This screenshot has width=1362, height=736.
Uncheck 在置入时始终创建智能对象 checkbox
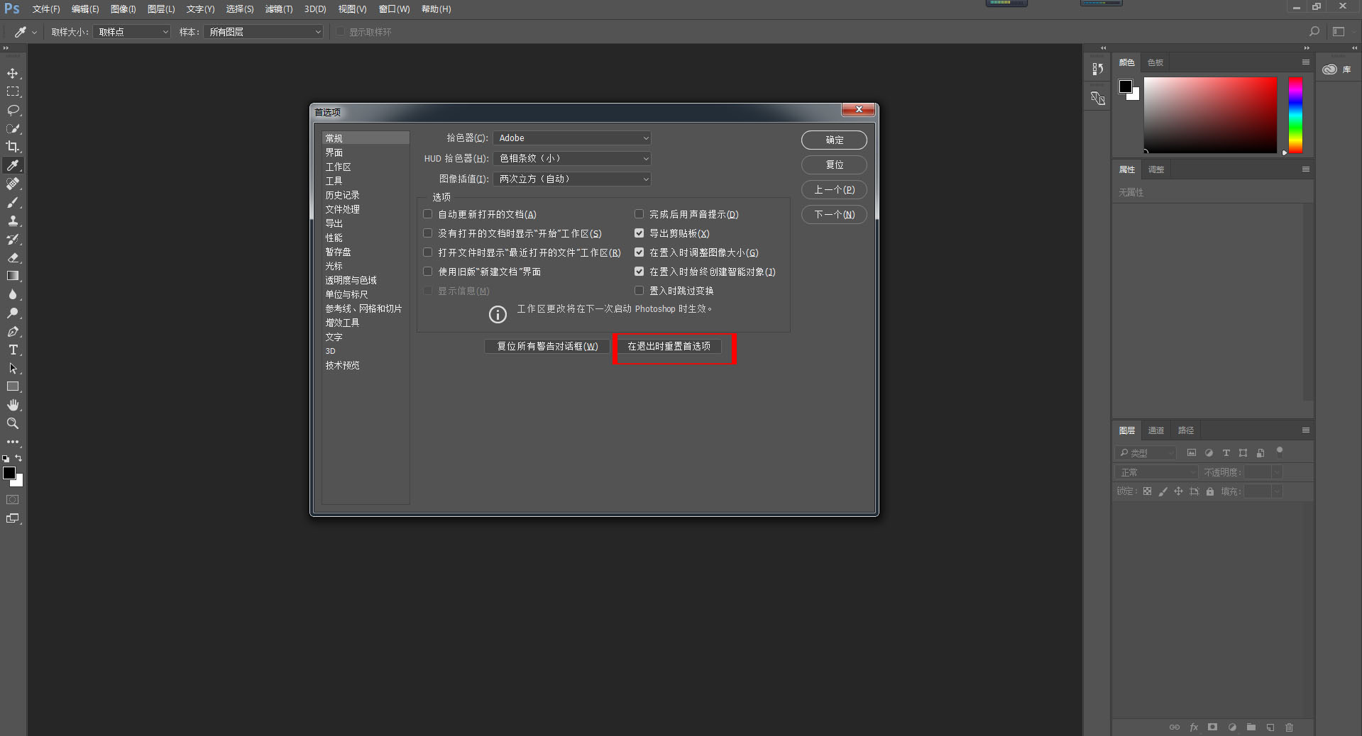click(x=639, y=271)
